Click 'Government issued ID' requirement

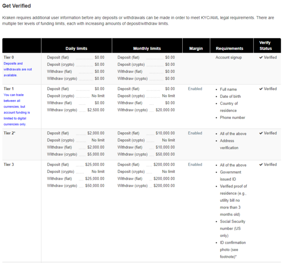[x=230, y=176]
